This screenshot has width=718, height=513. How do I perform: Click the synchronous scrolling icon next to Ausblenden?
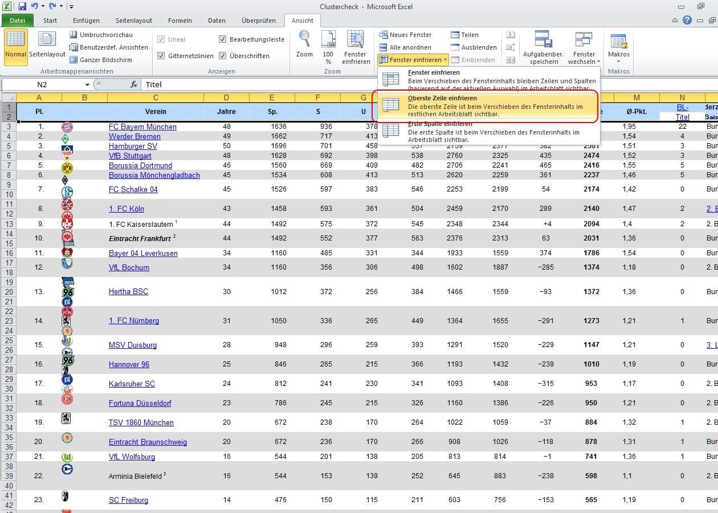pos(511,47)
